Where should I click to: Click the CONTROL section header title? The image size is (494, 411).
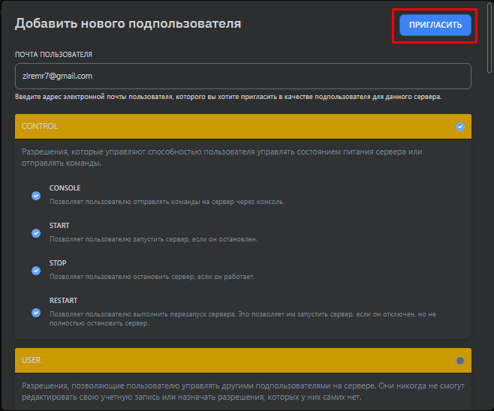click(40, 127)
